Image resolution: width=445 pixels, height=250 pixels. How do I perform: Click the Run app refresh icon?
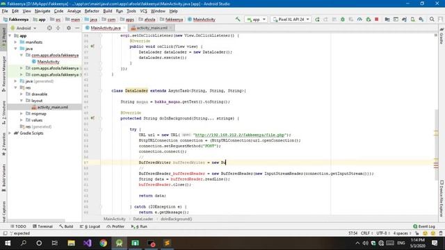pyautogui.click(x=317, y=19)
